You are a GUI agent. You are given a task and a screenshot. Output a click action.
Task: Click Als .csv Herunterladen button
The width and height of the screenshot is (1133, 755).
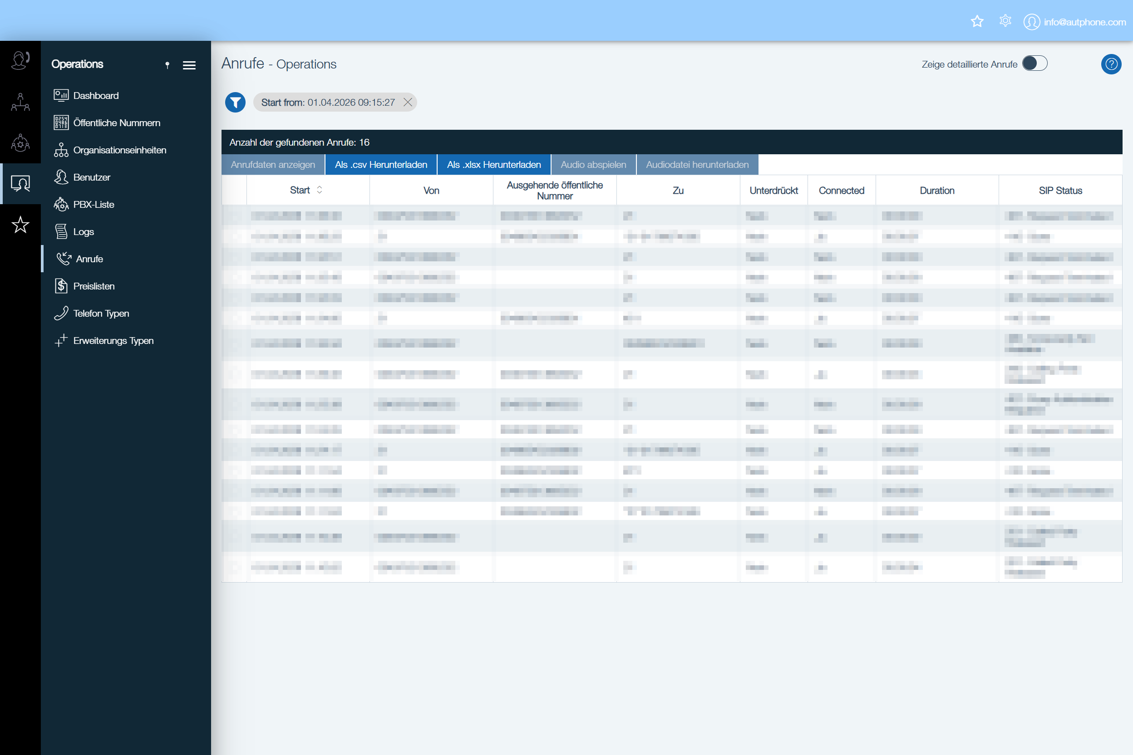(381, 165)
